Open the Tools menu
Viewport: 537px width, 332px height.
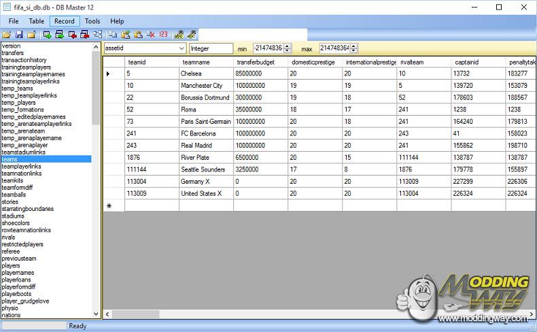tap(92, 21)
